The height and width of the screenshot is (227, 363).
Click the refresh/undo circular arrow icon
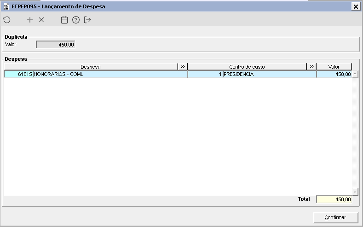click(7, 20)
